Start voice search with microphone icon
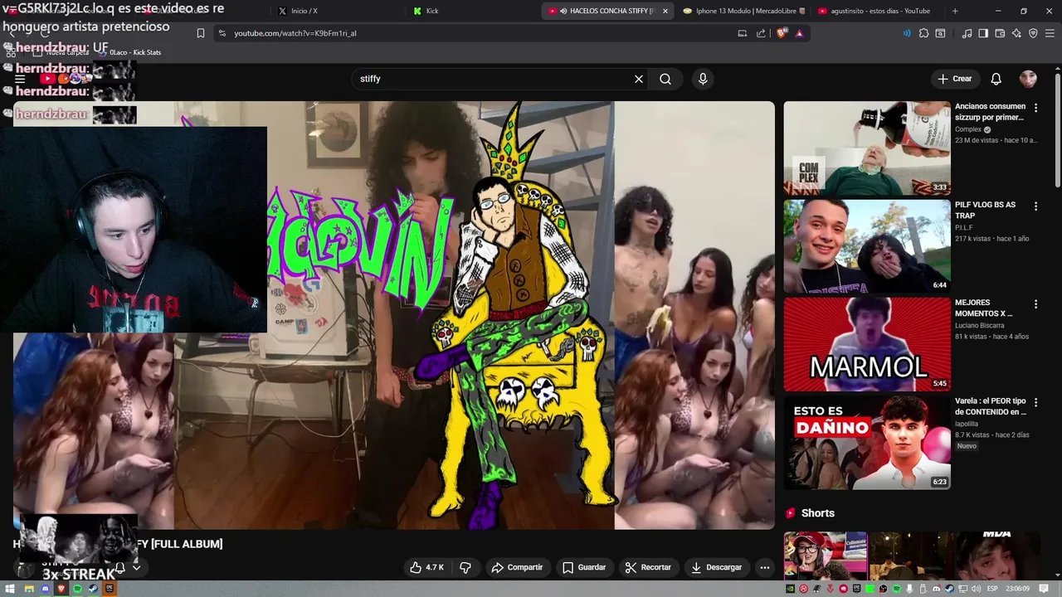 point(703,79)
